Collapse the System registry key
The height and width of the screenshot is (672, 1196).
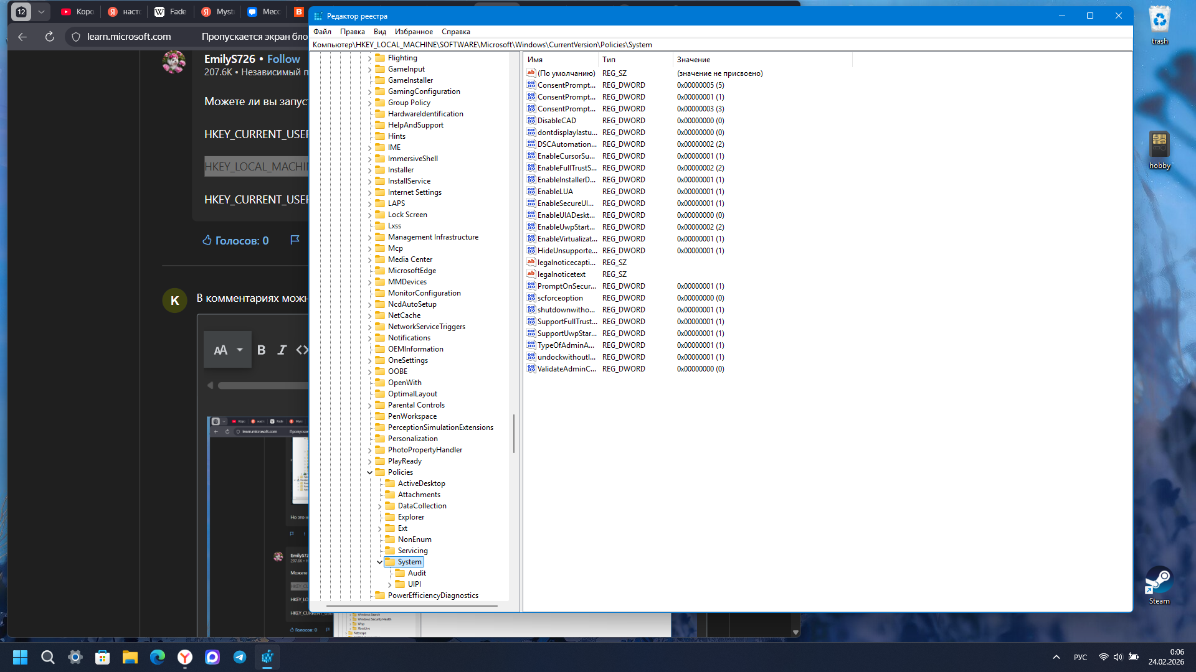tap(379, 562)
